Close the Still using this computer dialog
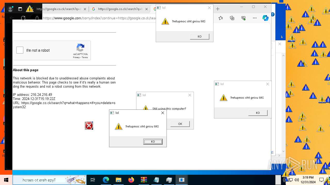Viewport: 330px width, 185px height. pos(190,95)
